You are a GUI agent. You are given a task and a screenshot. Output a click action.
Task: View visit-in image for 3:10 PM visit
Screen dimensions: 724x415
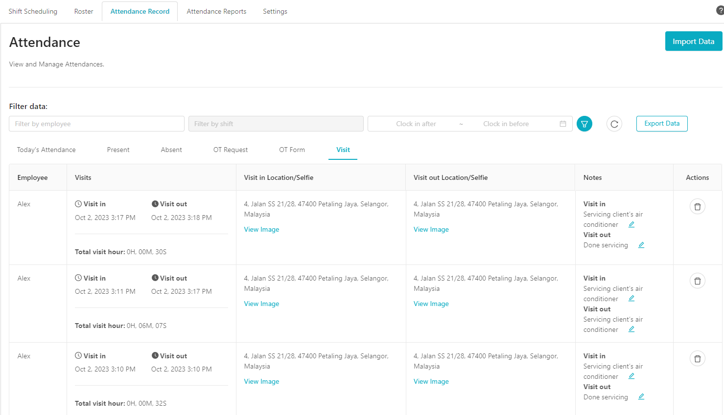tap(262, 381)
